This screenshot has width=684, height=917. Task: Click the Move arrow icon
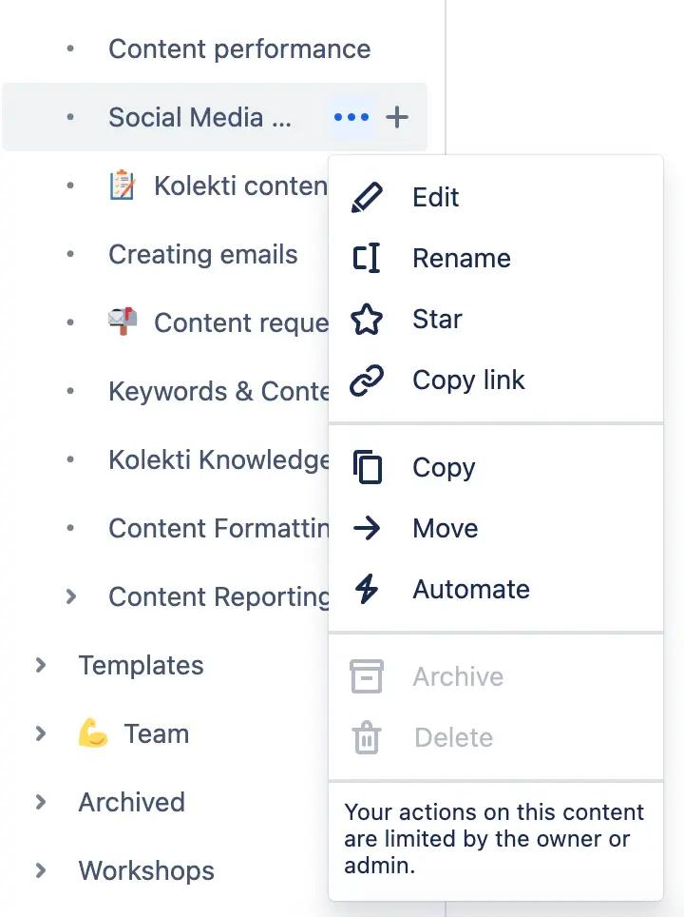tap(368, 528)
